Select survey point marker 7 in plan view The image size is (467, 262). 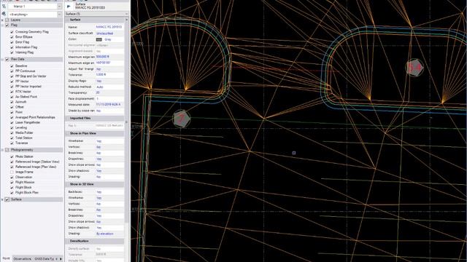[x=182, y=119]
